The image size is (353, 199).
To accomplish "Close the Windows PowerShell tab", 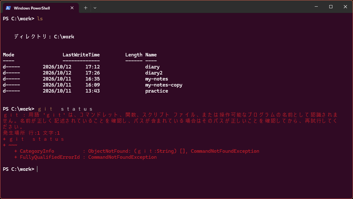I will (72, 8).
